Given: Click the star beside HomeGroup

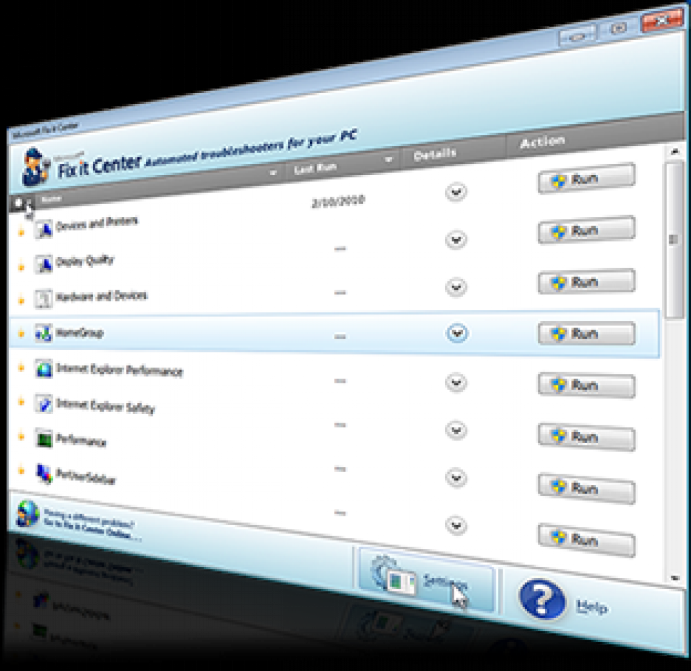Looking at the screenshot, I should [x=21, y=334].
